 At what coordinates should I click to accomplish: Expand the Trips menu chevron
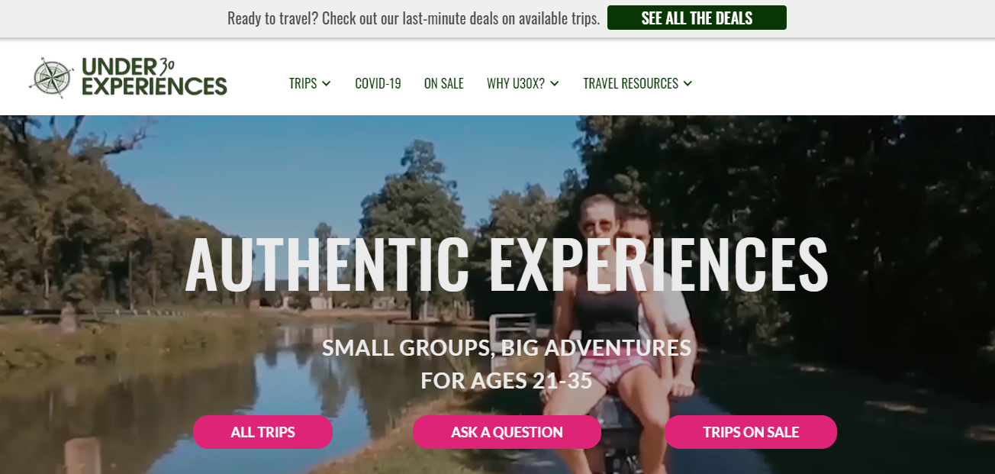tap(327, 83)
